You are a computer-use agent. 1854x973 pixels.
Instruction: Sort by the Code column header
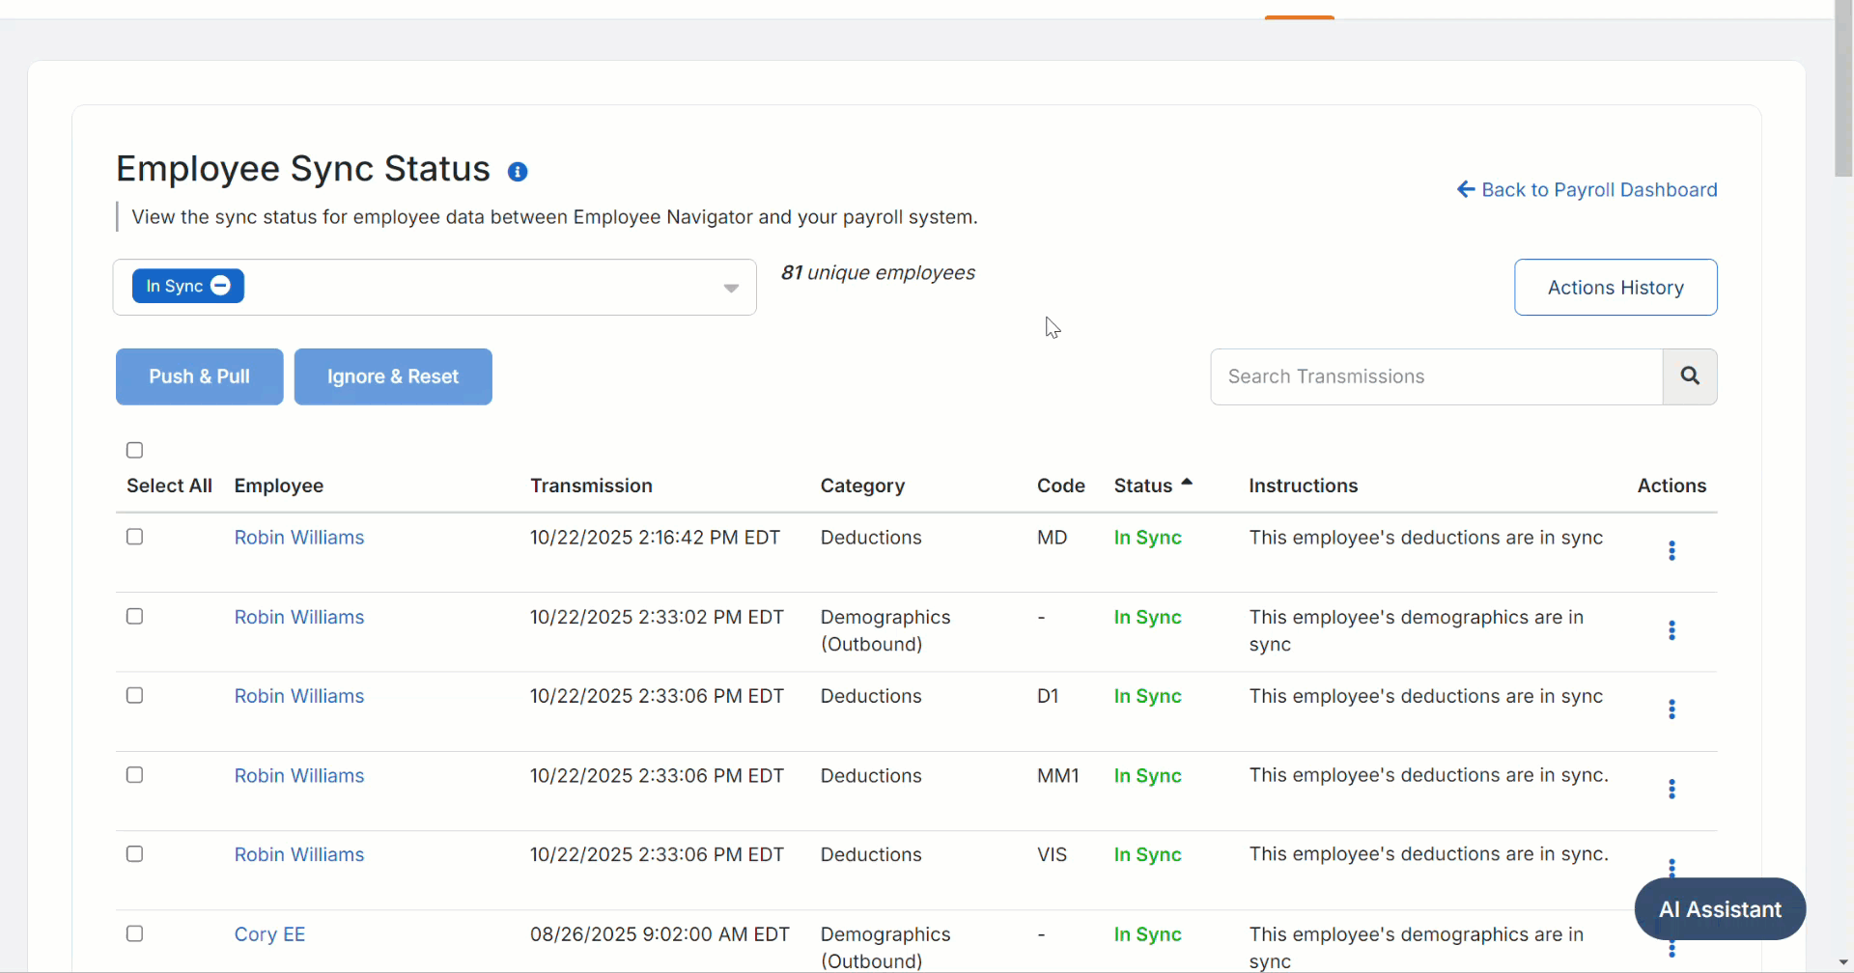point(1061,486)
